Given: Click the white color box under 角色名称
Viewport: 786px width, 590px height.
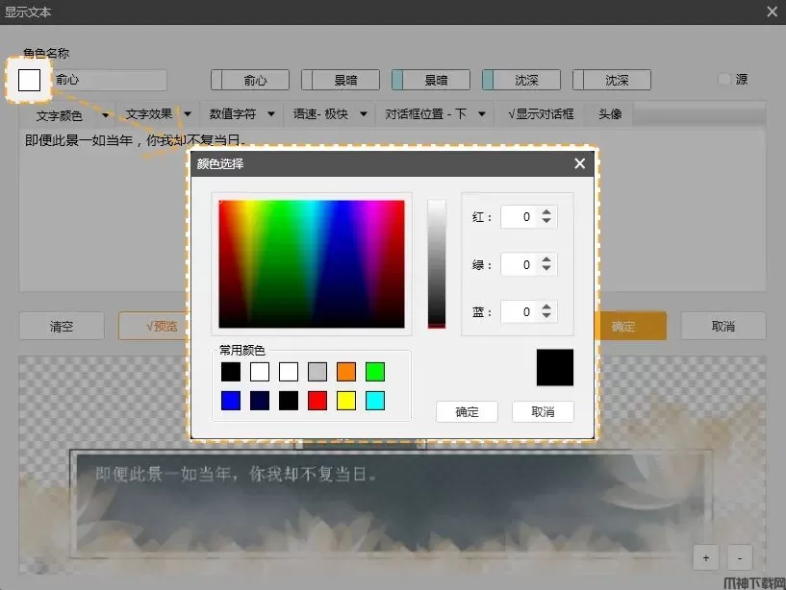Looking at the screenshot, I should click(x=29, y=80).
